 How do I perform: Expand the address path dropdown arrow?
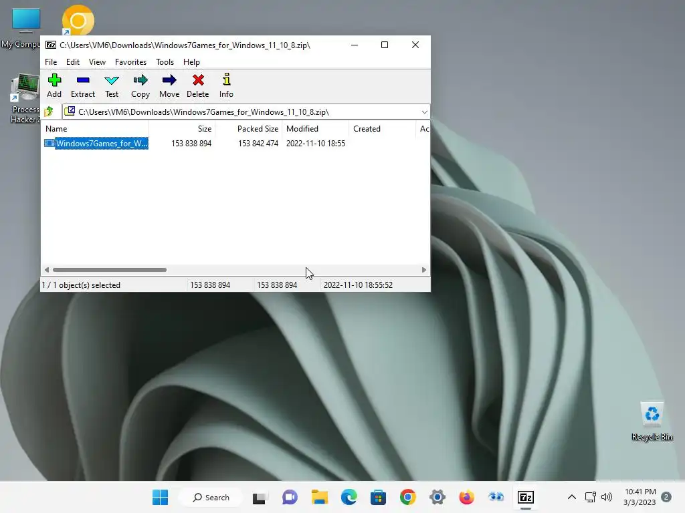pos(424,112)
